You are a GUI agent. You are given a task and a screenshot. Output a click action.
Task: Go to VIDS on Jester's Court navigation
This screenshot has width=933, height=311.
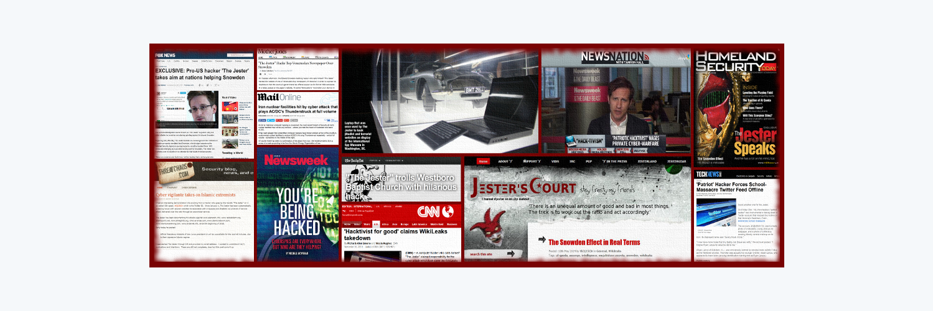pos(555,161)
